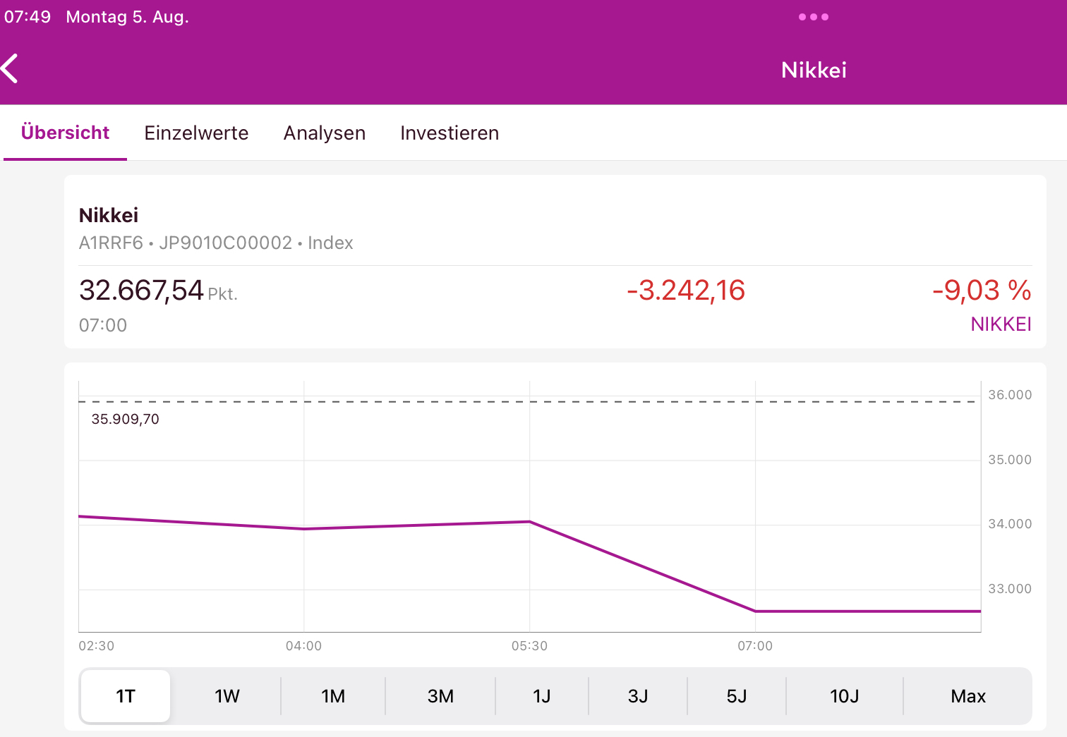The height and width of the screenshot is (737, 1067).
Task: Open the Einzelwerte tab
Action: (x=196, y=133)
